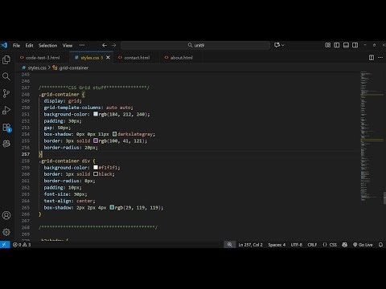Screen dimensions: 386x289
Task: Click the grid-template-columns: auto auto; line
Action: pos(88,108)
